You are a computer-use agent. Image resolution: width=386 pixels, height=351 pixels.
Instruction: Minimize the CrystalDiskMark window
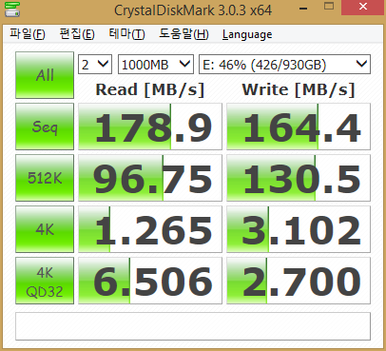coord(303,9)
